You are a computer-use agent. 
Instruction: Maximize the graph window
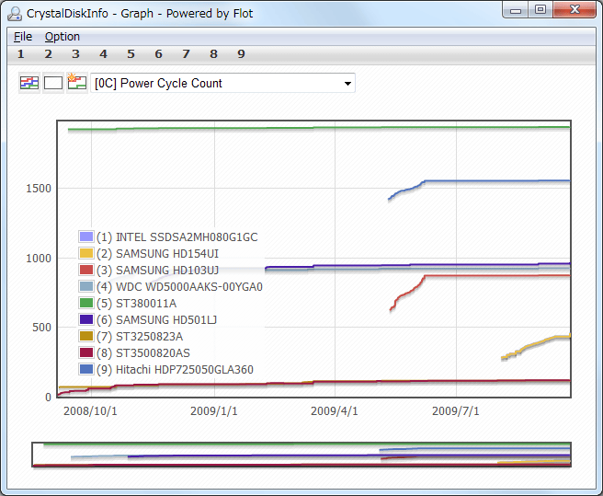coord(540,10)
